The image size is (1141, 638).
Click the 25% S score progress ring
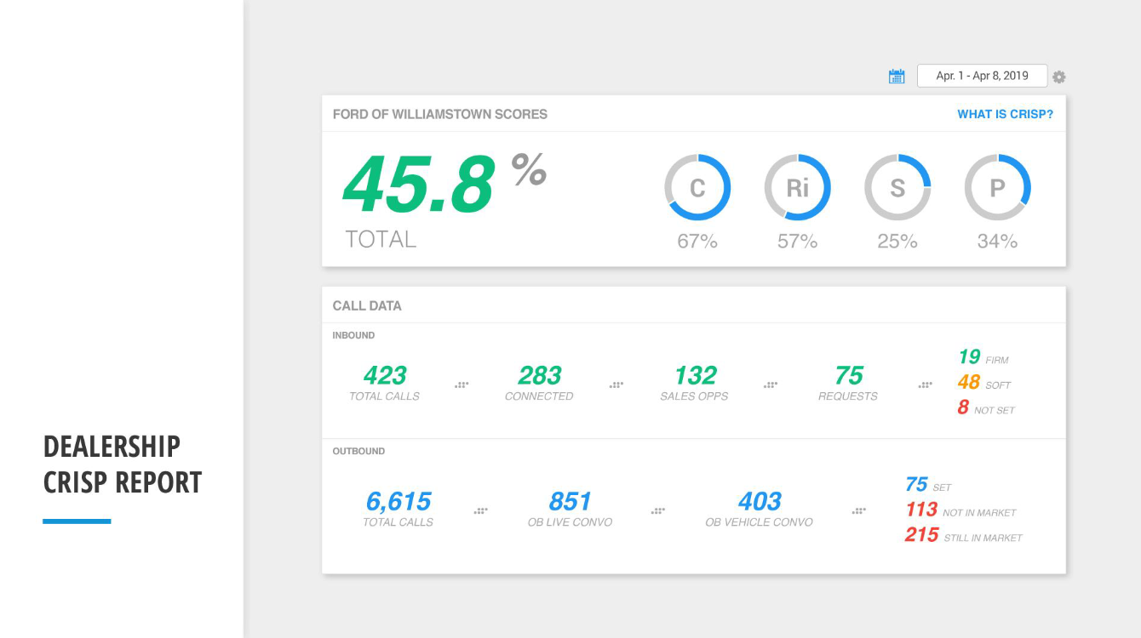click(897, 187)
